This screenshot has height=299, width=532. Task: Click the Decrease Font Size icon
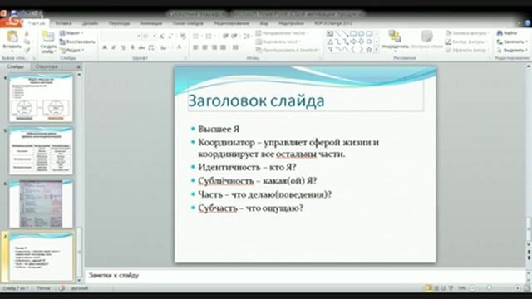click(170, 36)
